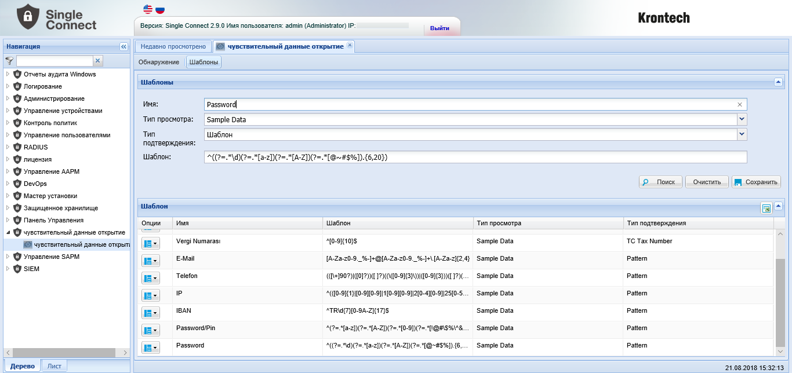Open options menu for IBAN row
Screen dimensions: 792x373
tap(150, 313)
